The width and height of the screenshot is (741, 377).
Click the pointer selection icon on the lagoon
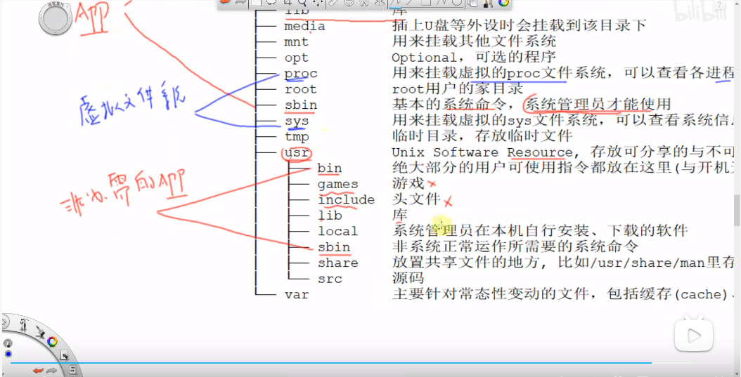pyautogui.click(x=64, y=355)
